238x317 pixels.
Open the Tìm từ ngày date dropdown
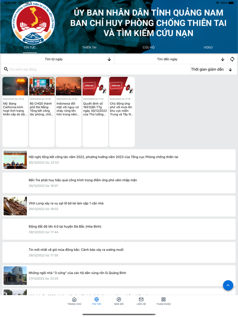[57, 59]
